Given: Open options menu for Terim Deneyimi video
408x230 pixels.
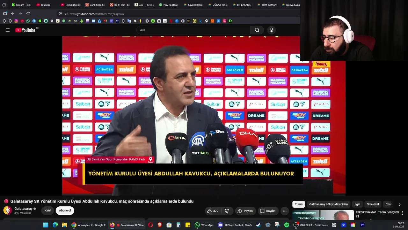Looking at the screenshot, I should 402,213.
